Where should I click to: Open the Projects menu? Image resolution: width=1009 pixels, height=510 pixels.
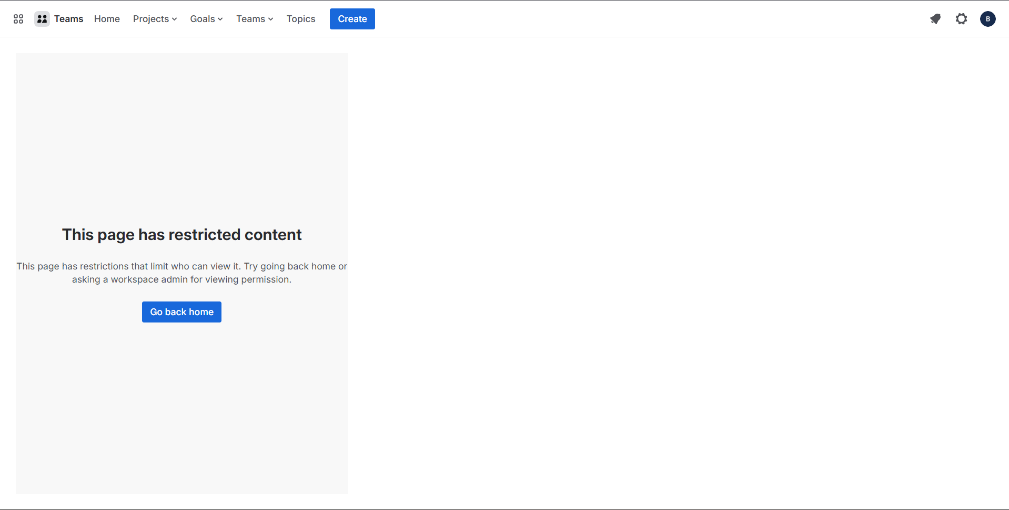[x=151, y=19]
